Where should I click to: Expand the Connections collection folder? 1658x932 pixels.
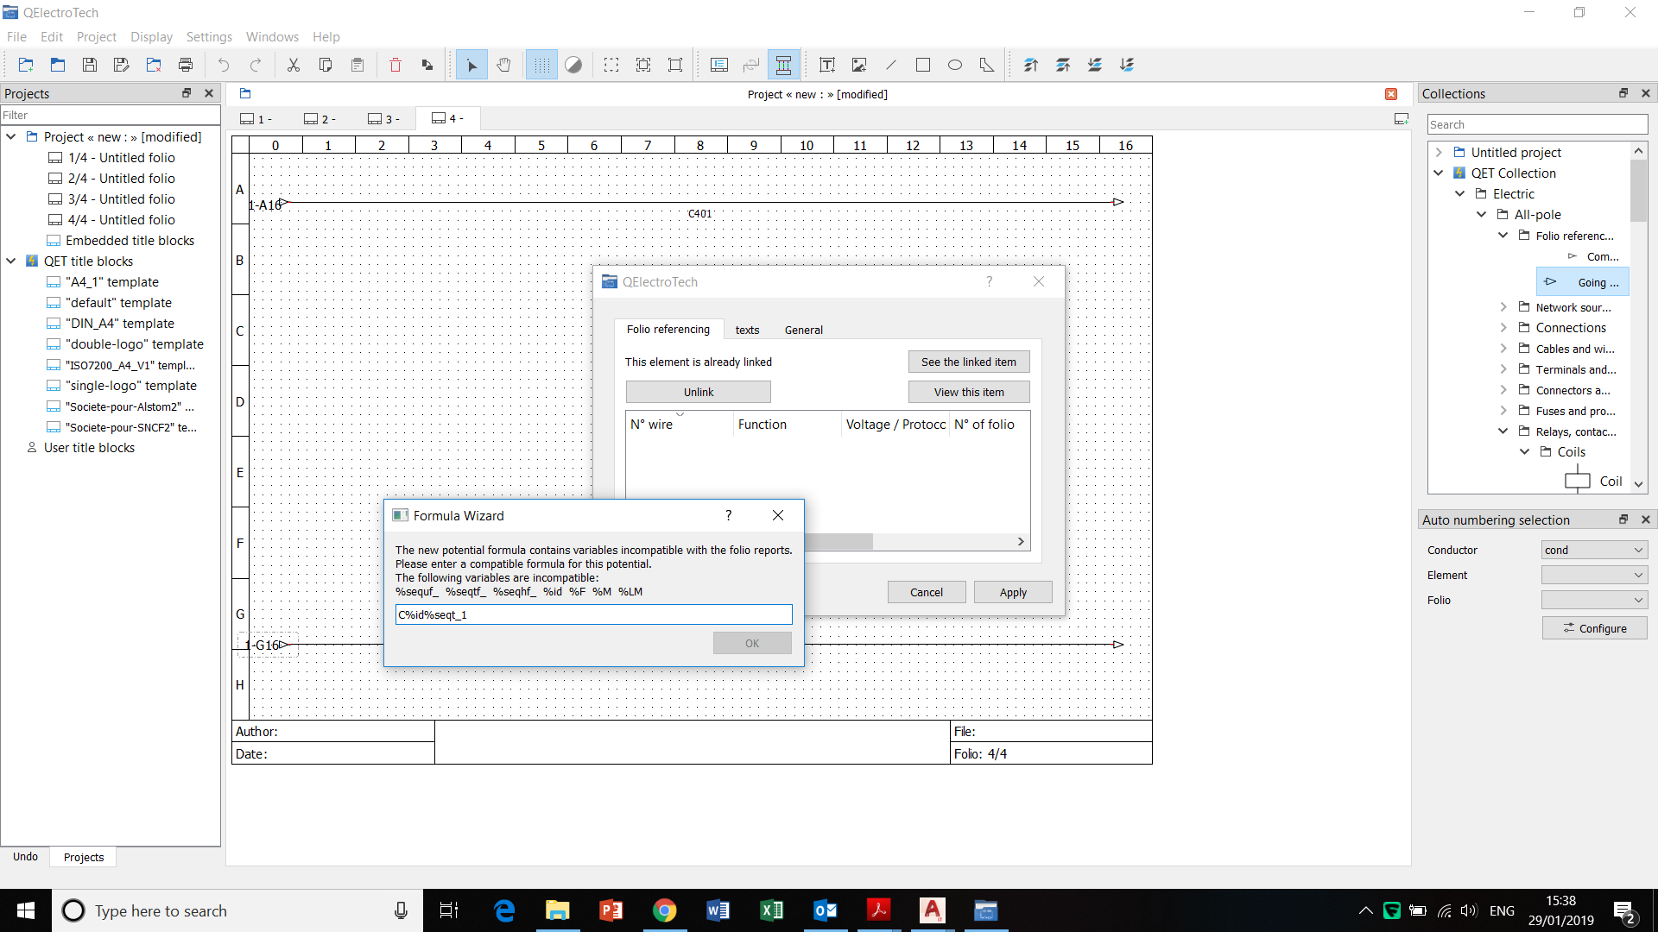point(1503,328)
